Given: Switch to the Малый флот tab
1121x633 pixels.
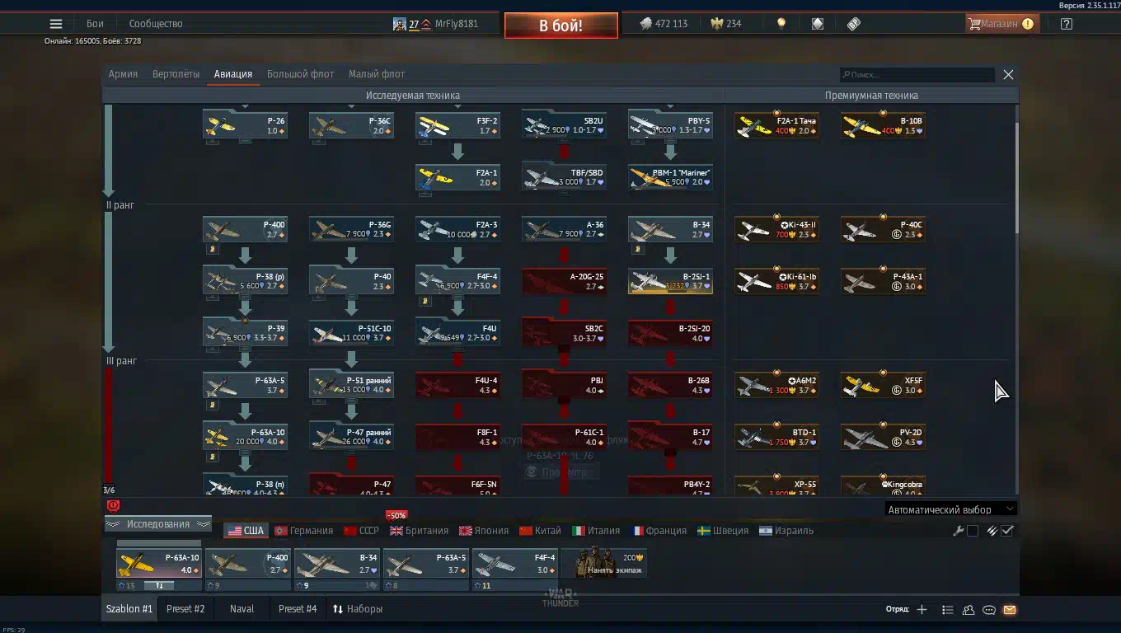Looking at the screenshot, I should 377,74.
